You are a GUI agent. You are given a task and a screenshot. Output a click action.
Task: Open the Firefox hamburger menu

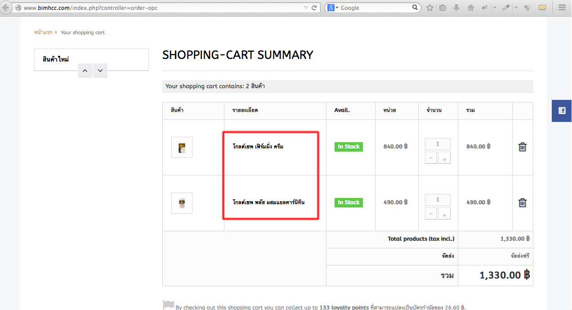[562, 8]
